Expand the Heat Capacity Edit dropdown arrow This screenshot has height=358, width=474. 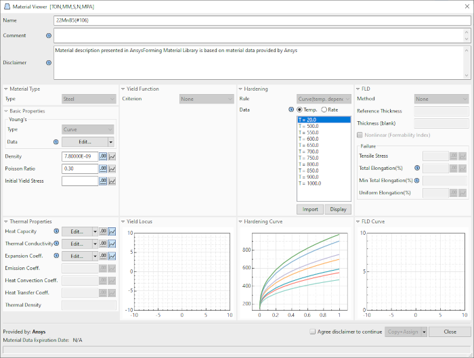(x=95, y=231)
